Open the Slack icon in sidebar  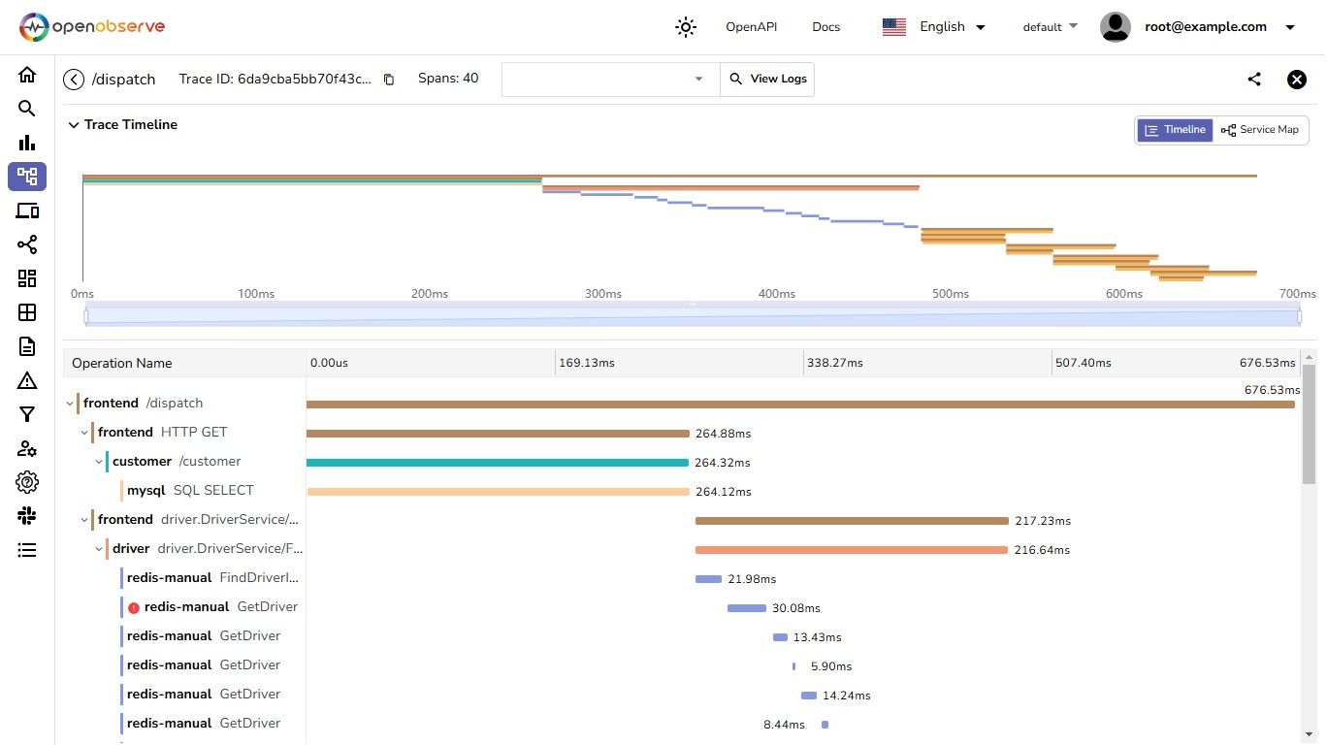[x=27, y=516]
